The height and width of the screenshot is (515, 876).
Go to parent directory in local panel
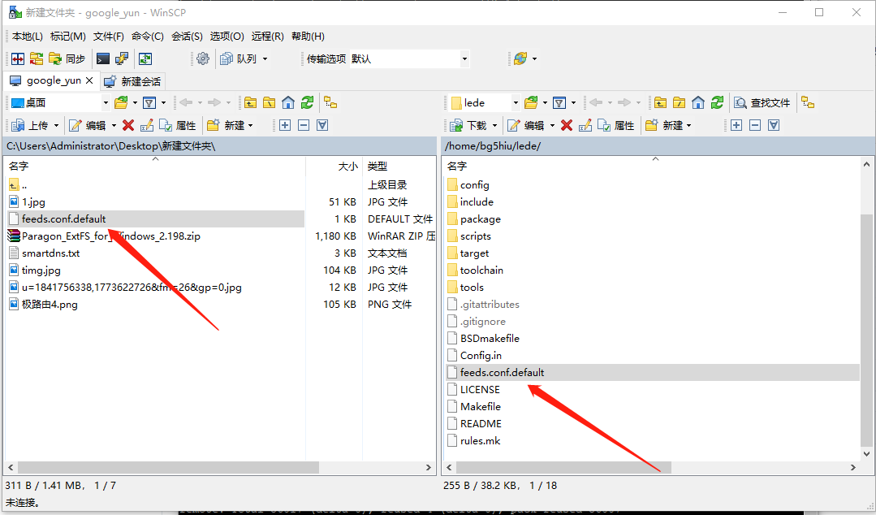(x=250, y=103)
